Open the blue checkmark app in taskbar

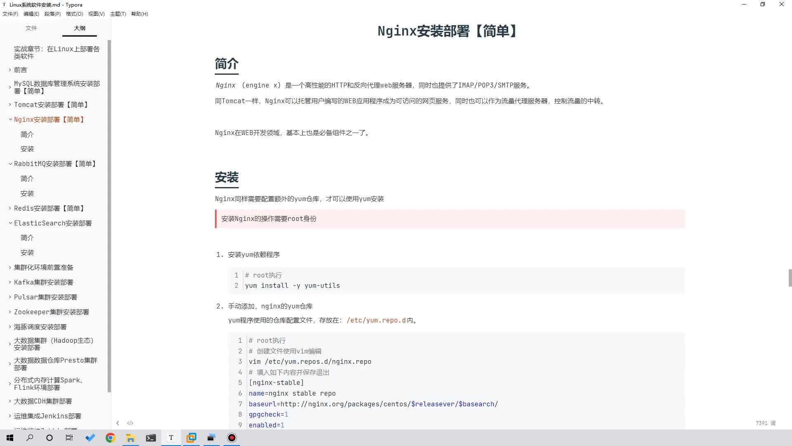(90, 438)
